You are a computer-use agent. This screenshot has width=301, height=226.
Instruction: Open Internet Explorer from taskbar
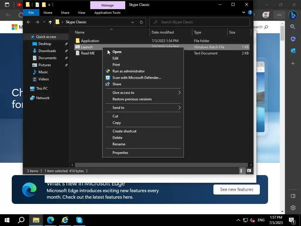65,220
